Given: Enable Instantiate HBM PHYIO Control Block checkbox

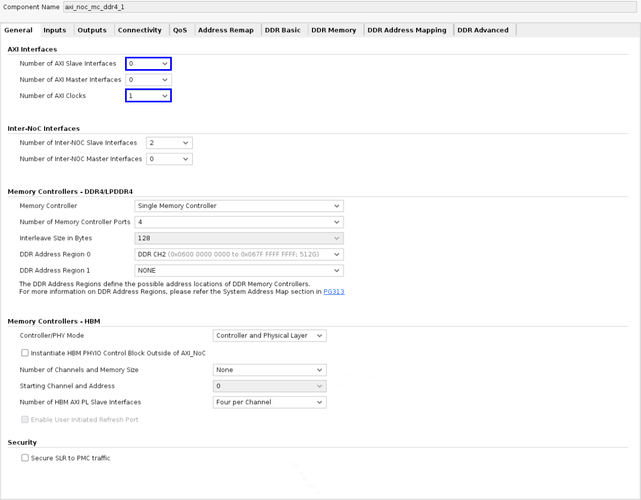Looking at the screenshot, I should click(25, 353).
